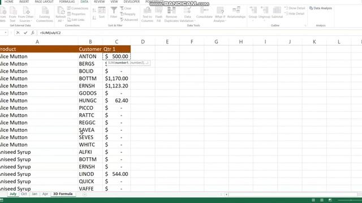Click the Existing Connections icon
This screenshot has height=203, width=362.
(x=45, y=14)
